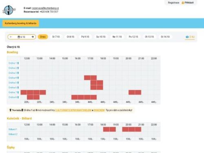Click the Úterý 6.10. date heading
Image resolution: width=204 pixels, height=153 pixels.
[13, 47]
